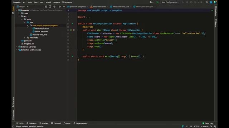Viewport: 229px width, 128px height.
Task: Click the progiii breadcrumb in navigation bar
Action: pos(48,2)
